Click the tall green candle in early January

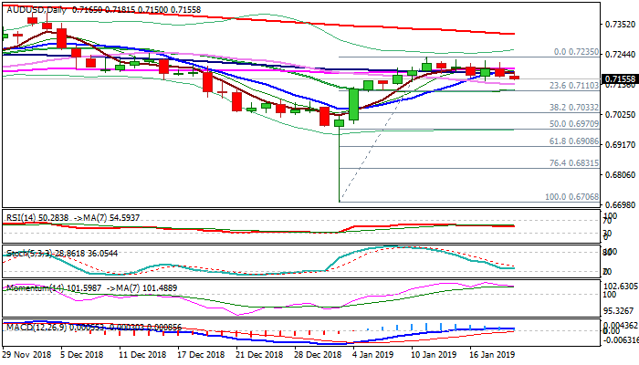353,105
